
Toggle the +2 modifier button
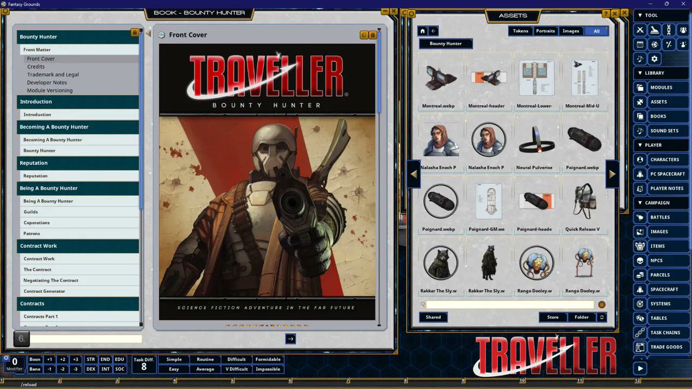pos(63,360)
